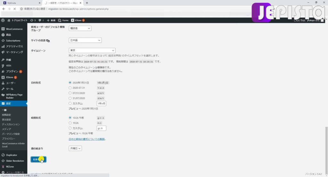Open the XStore icon in admin bar

click(x=72, y=20)
